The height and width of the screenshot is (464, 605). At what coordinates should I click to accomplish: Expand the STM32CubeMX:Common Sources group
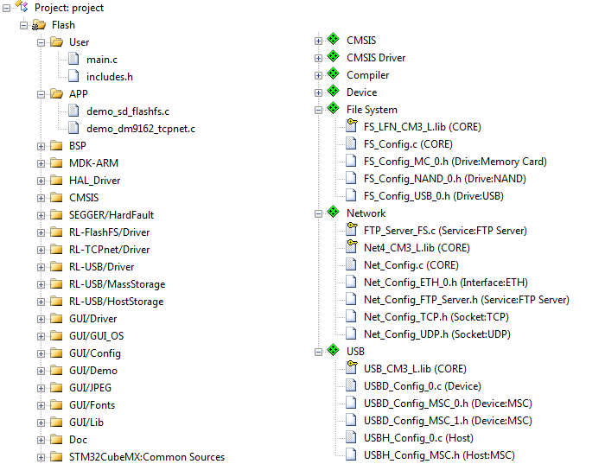41,457
